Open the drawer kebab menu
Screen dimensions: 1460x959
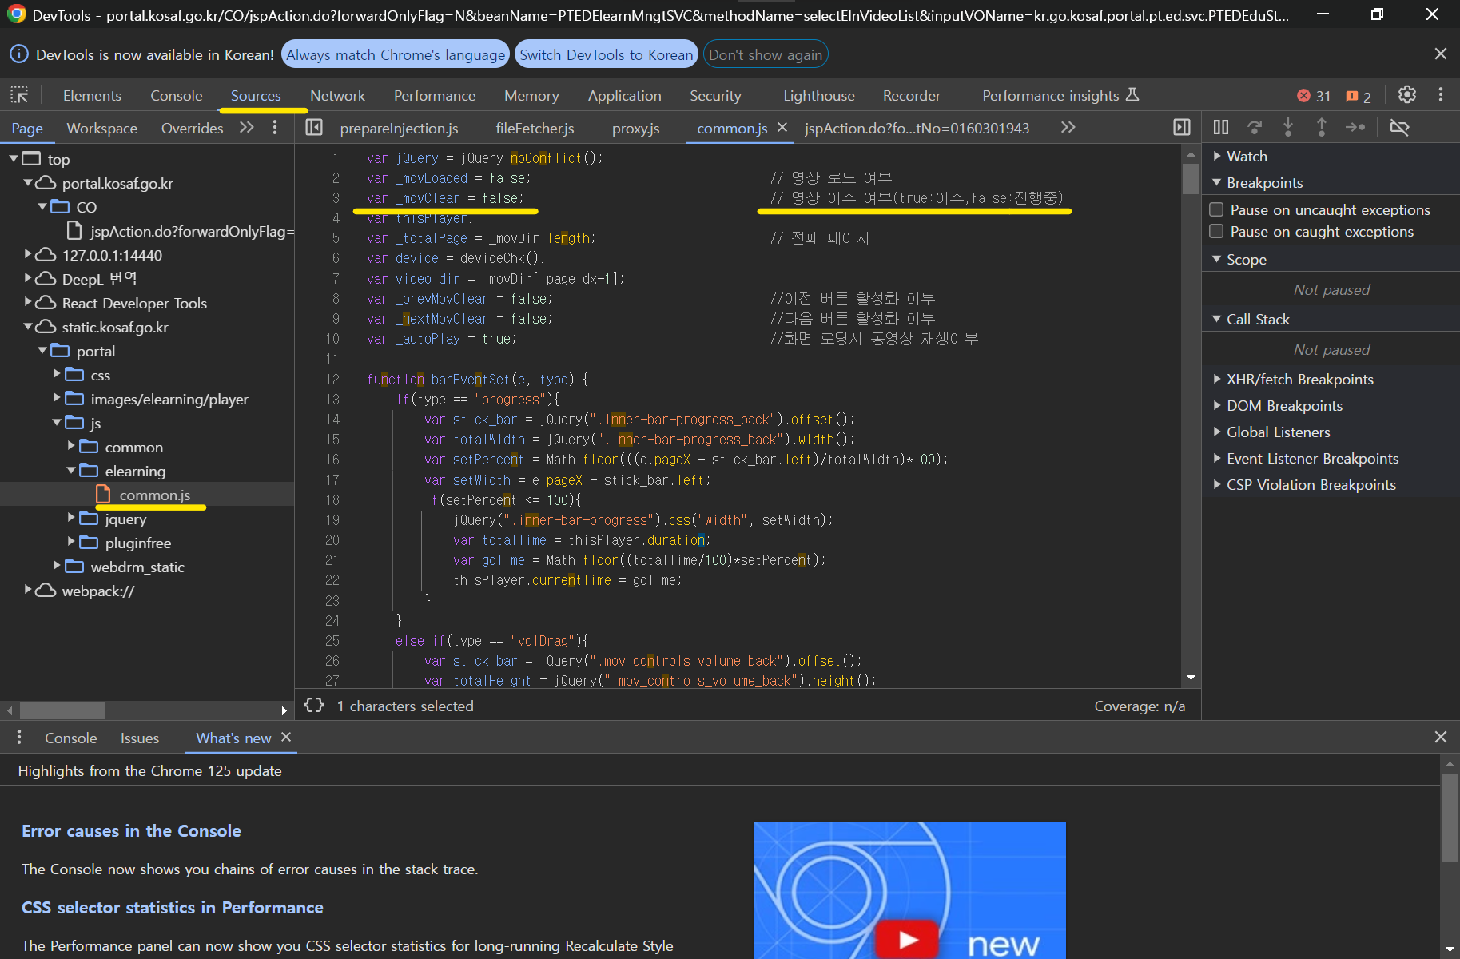(x=19, y=738)
